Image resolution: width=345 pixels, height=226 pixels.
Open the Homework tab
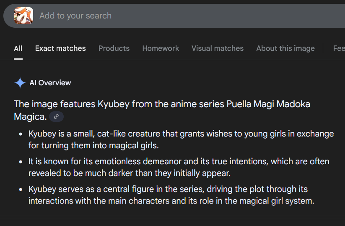[161, 48]
